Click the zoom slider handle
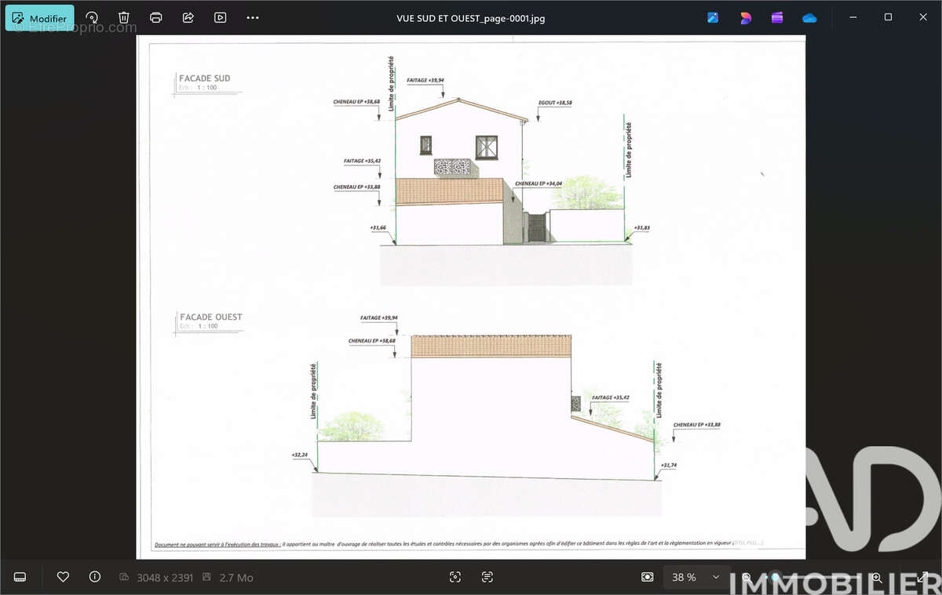The width and height of the screenshot is (942, 595). [x=776, y=578]
